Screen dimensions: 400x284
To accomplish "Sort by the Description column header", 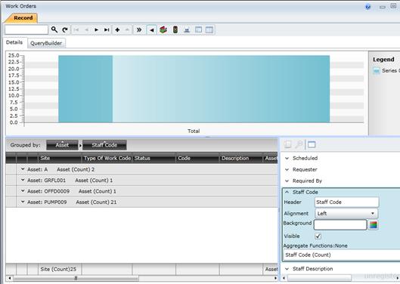I will click(x=240, y=158).
